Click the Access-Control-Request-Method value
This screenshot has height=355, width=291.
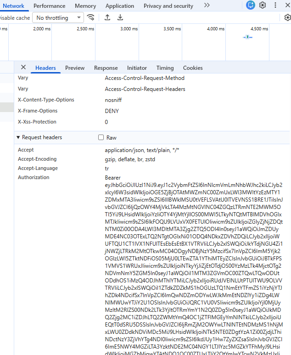tap(145, 78)
